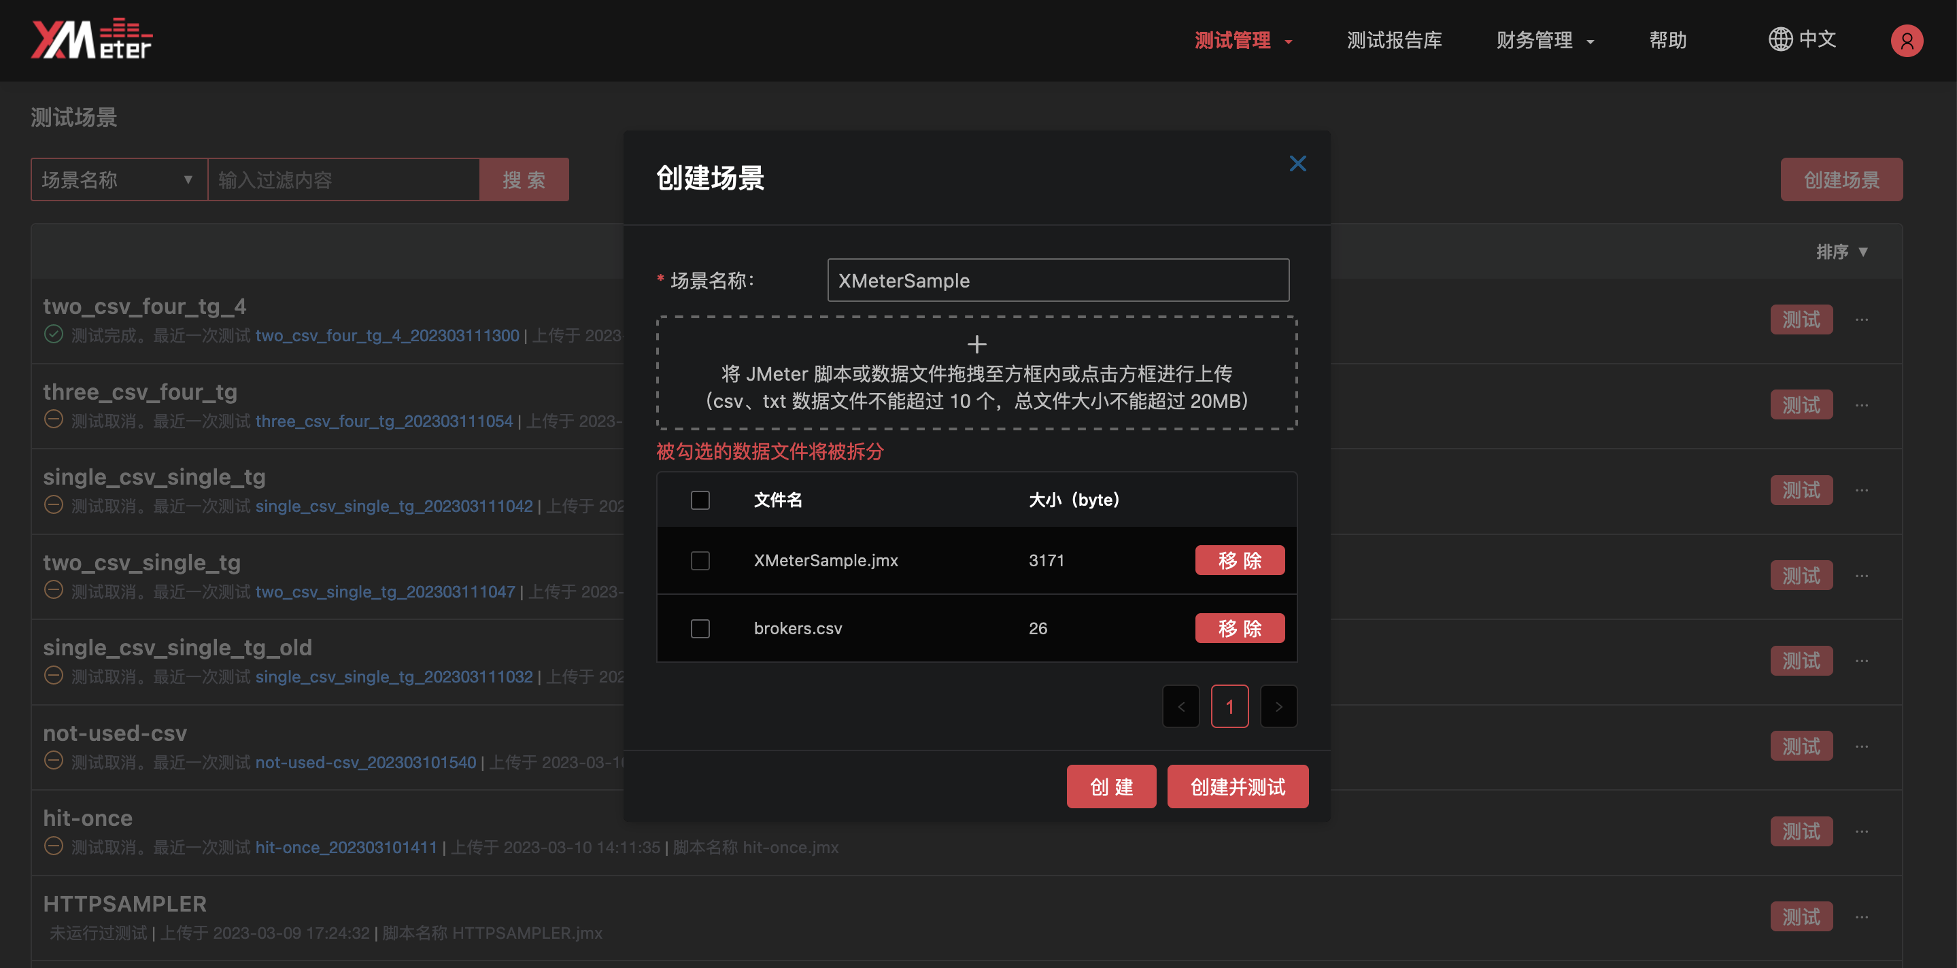1957x968 pixels.
Task: Check the select-all files checkbox
Action: (x=700, y=500)
